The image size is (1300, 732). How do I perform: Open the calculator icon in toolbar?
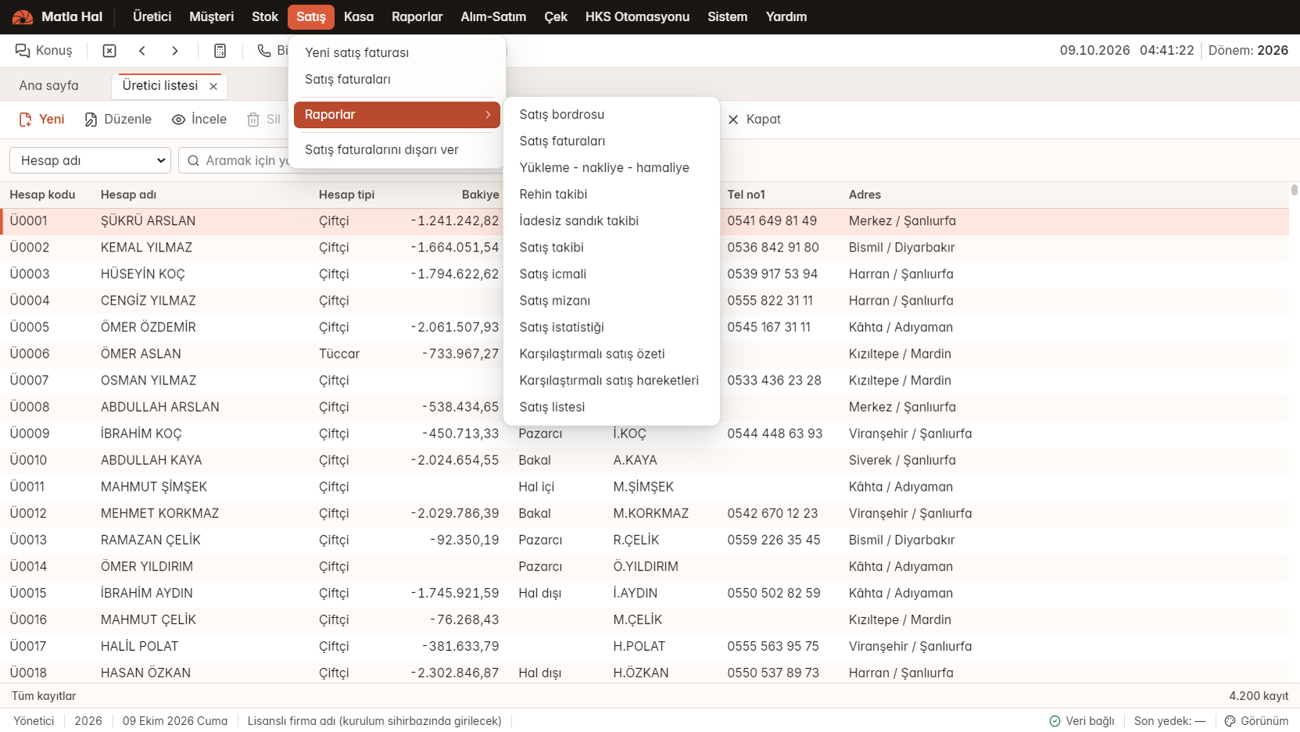(220, 51)
